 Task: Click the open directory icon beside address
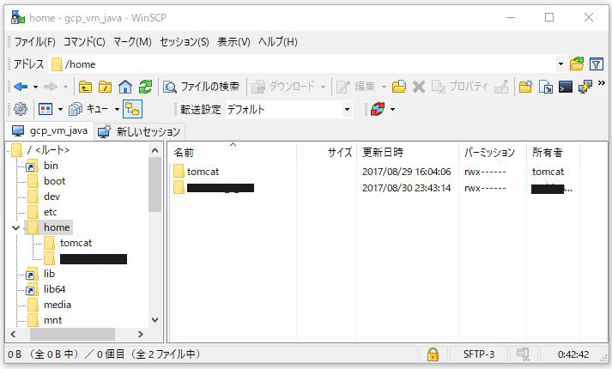point(577,64)
